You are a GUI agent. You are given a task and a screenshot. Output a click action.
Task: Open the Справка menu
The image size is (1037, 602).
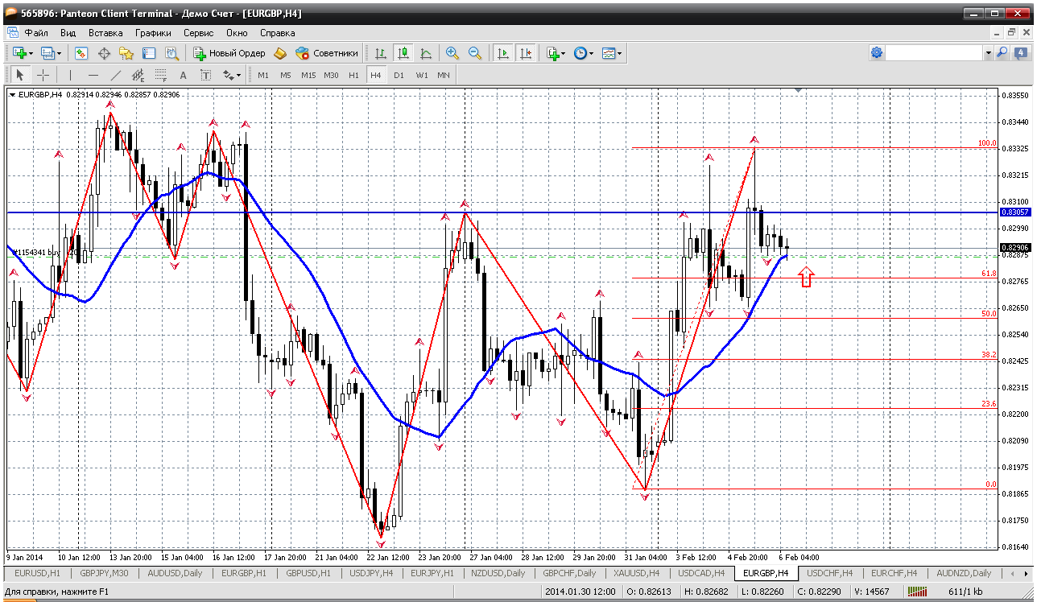[278, 33]
